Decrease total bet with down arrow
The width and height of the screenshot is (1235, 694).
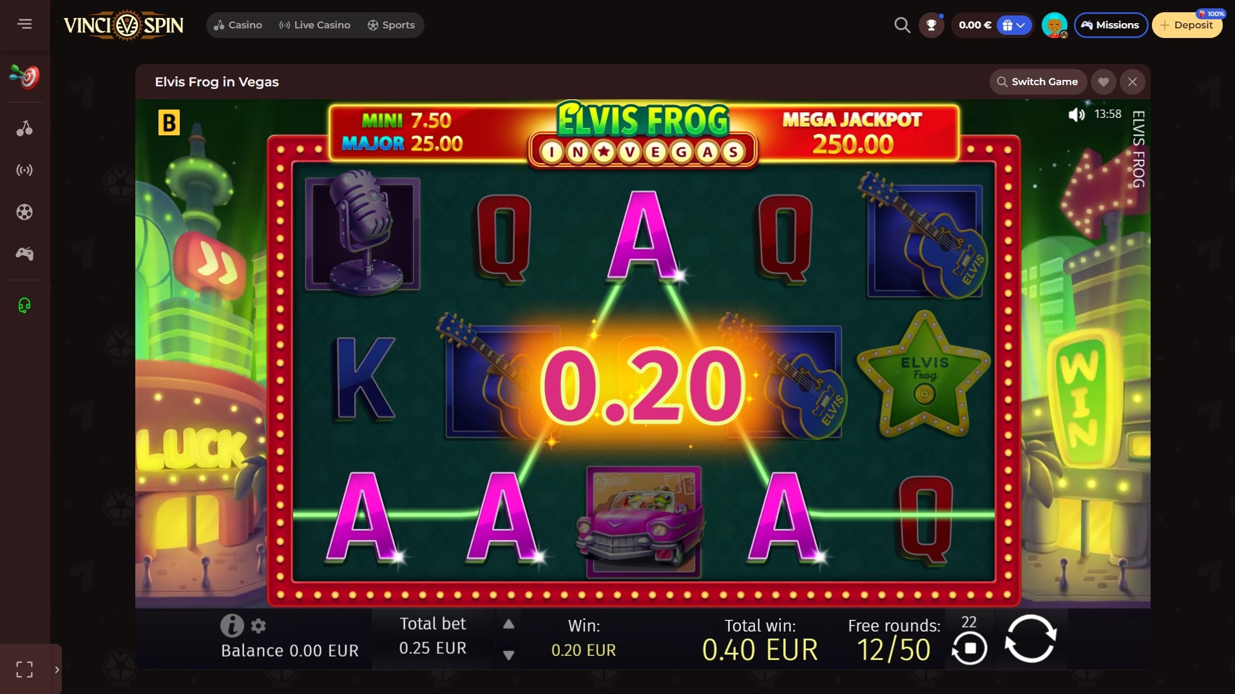point(508,655)
